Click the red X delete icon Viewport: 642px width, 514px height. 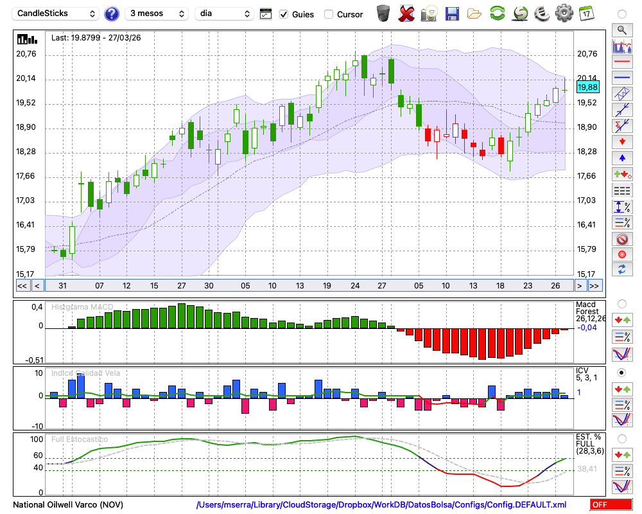(x=406, y=13)
